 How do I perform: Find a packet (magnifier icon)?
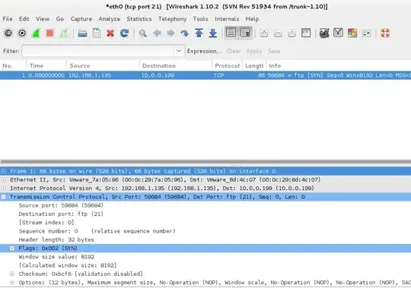click(x=143, y=33)
